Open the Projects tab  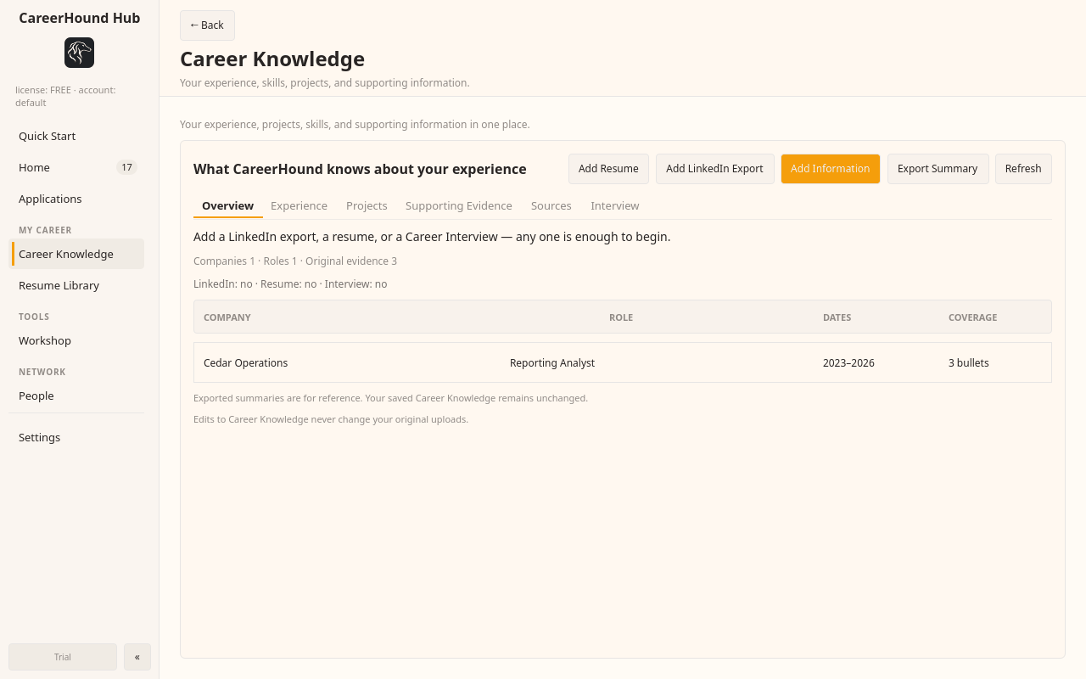click(367, 206)
